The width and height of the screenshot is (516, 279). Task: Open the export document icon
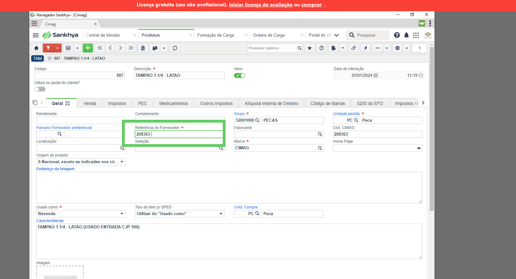pyautogui.click(x=334, y=48)
